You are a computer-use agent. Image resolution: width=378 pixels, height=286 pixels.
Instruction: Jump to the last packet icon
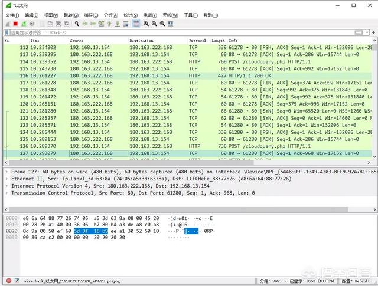coord(118,24)
